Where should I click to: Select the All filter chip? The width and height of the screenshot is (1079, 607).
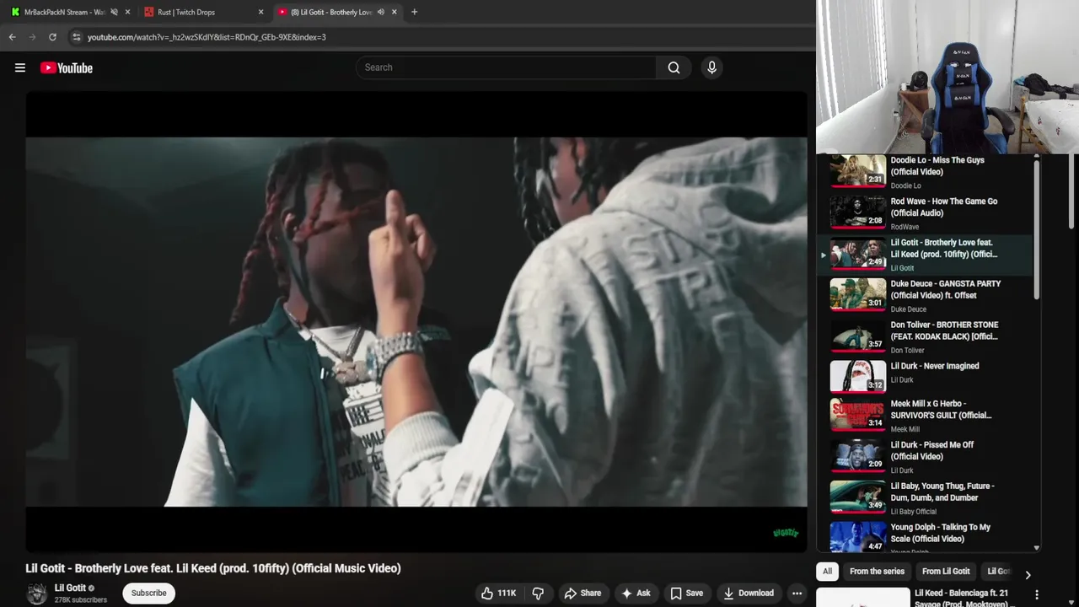point(827,572)
